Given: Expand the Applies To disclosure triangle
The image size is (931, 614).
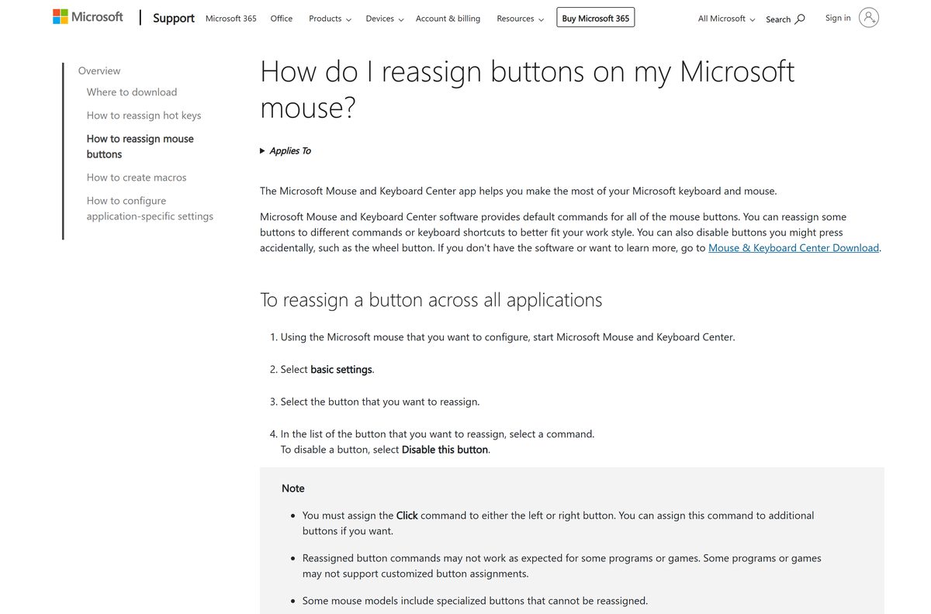Looking at the screenshot, I should coord(262,151).
